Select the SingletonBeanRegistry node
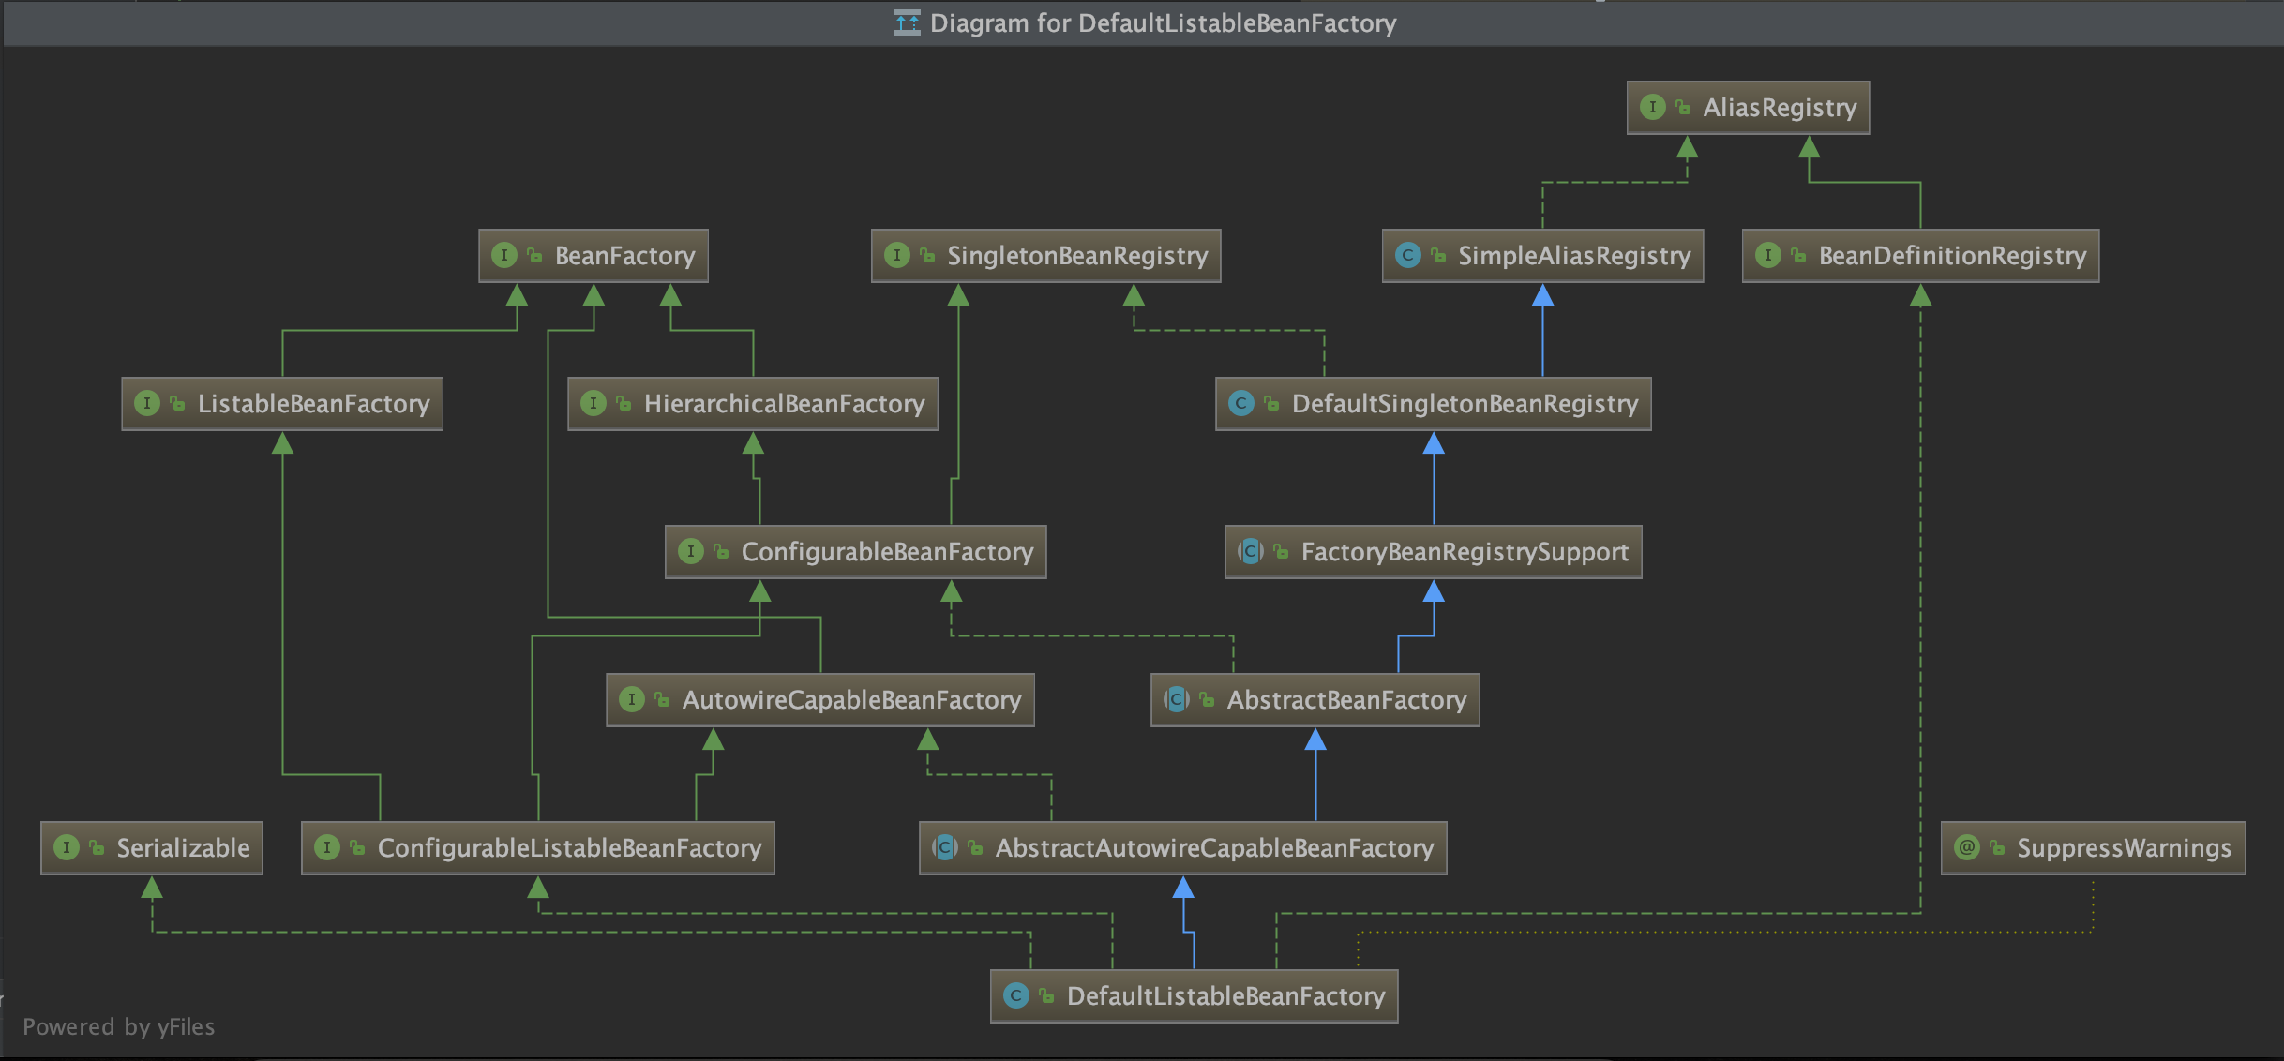 [1045, 256]
